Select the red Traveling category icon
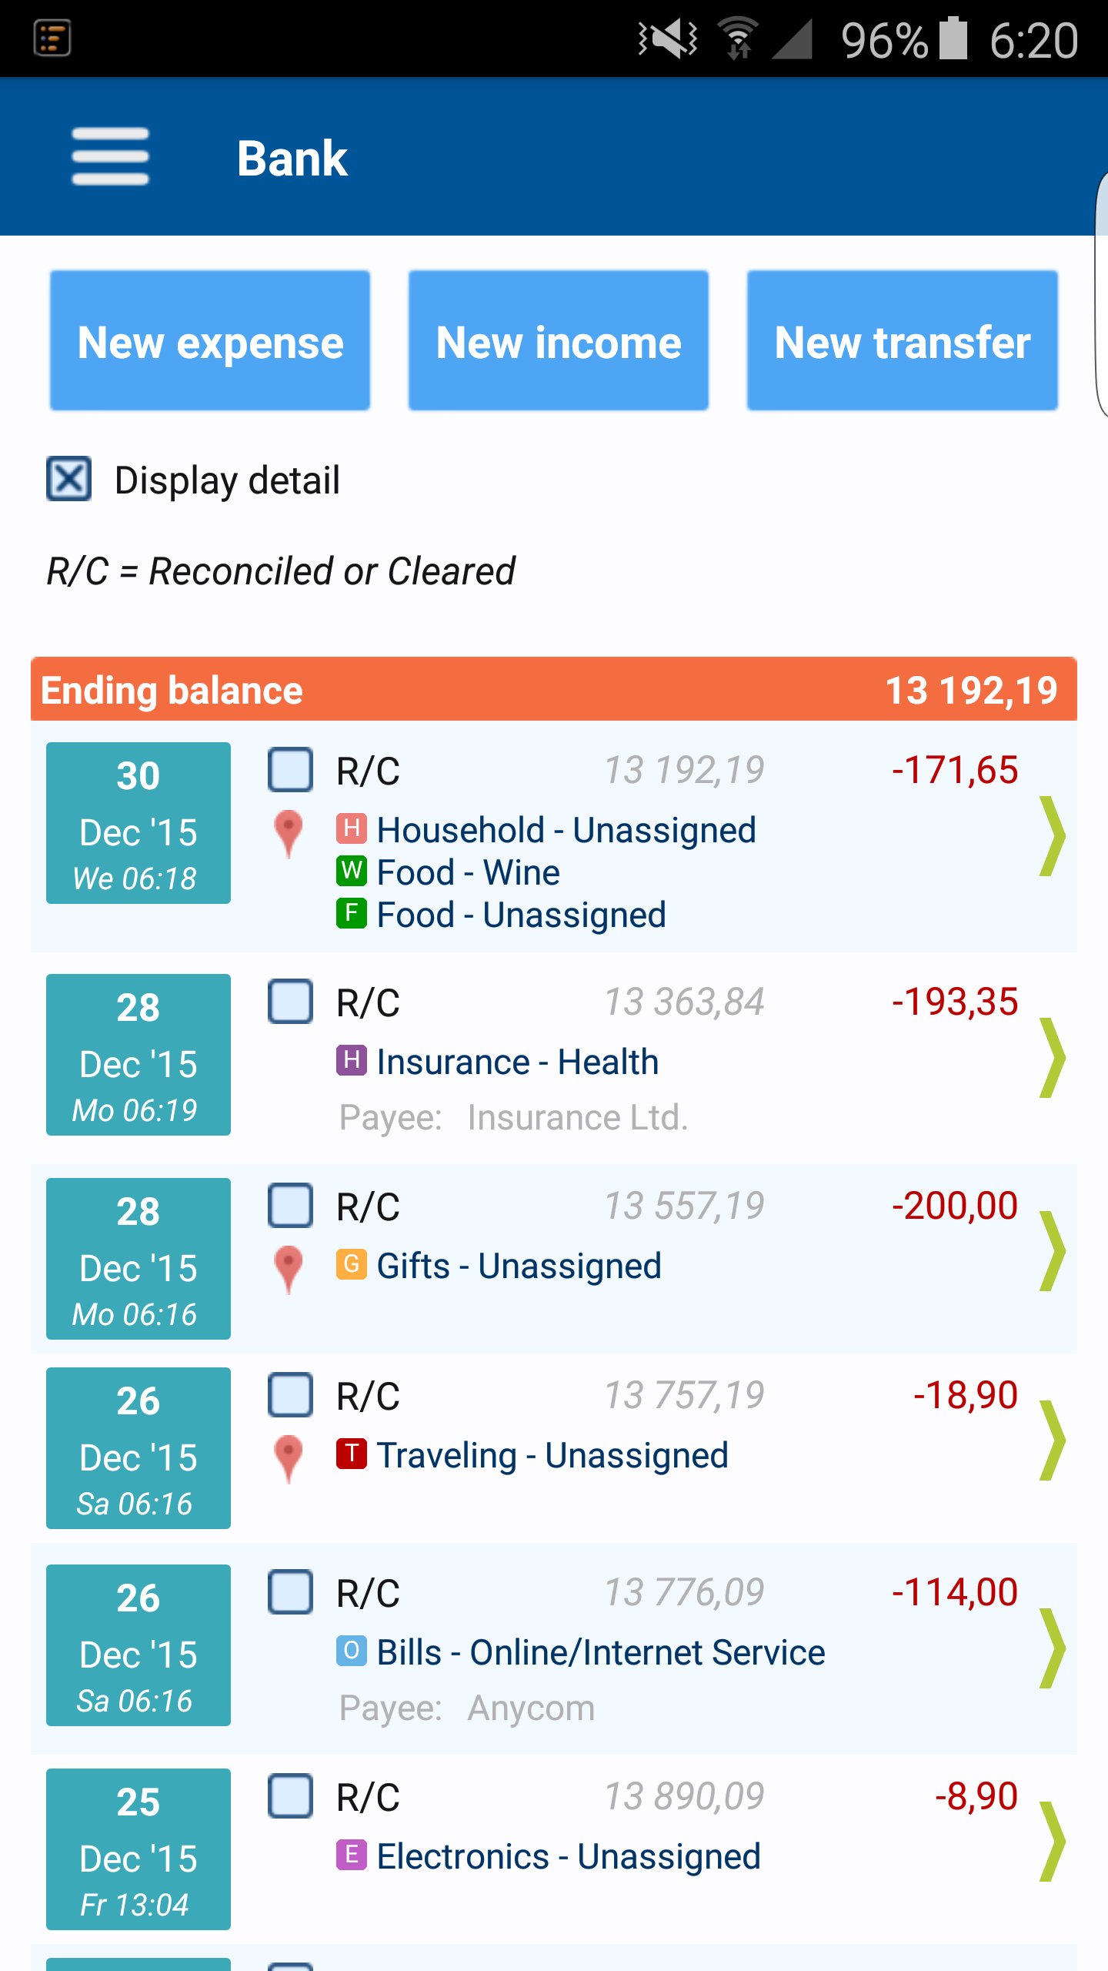1108x1971 pixels. click(351, 1454)
